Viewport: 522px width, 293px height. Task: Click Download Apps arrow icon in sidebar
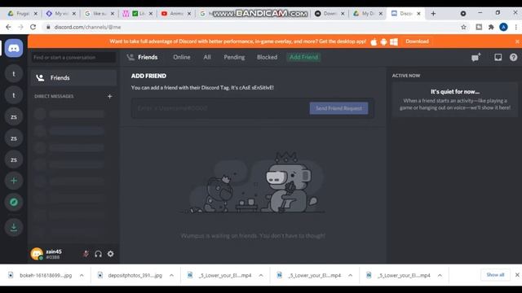click(14, 228)
